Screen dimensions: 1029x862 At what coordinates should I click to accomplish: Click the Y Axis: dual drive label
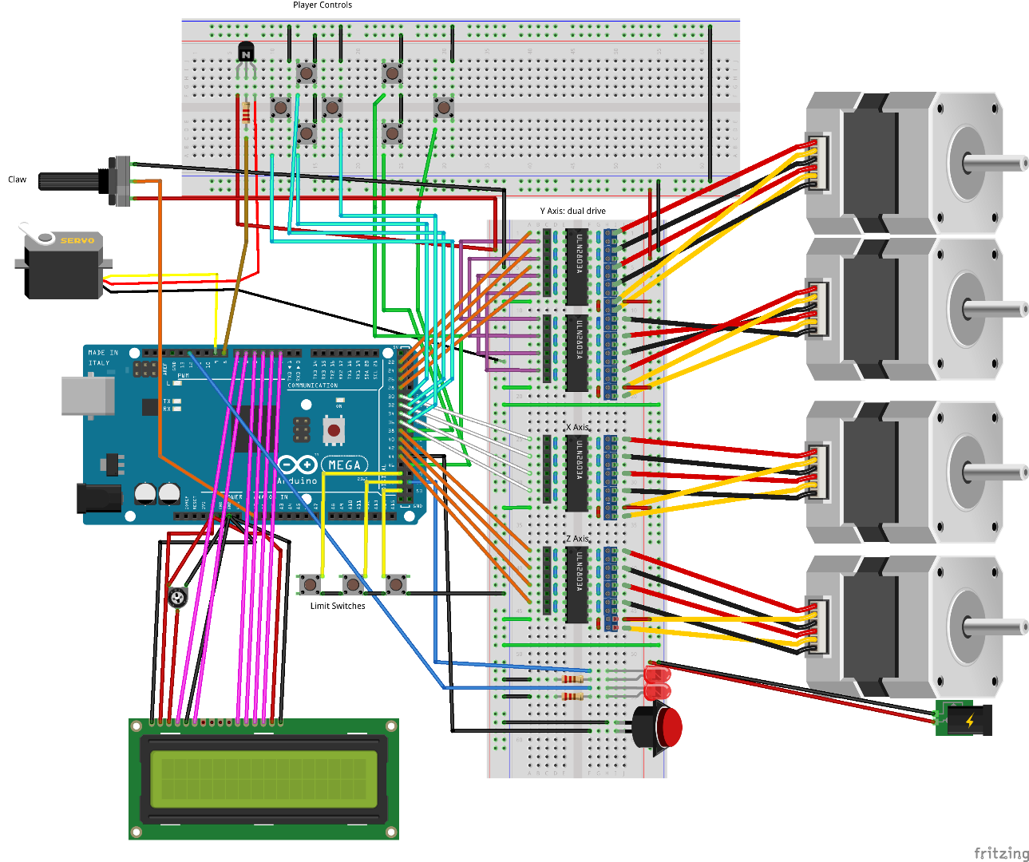572,211
